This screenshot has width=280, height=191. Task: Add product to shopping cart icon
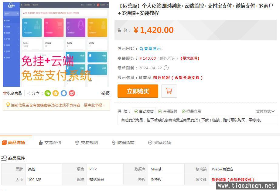[x=169, y=91]
